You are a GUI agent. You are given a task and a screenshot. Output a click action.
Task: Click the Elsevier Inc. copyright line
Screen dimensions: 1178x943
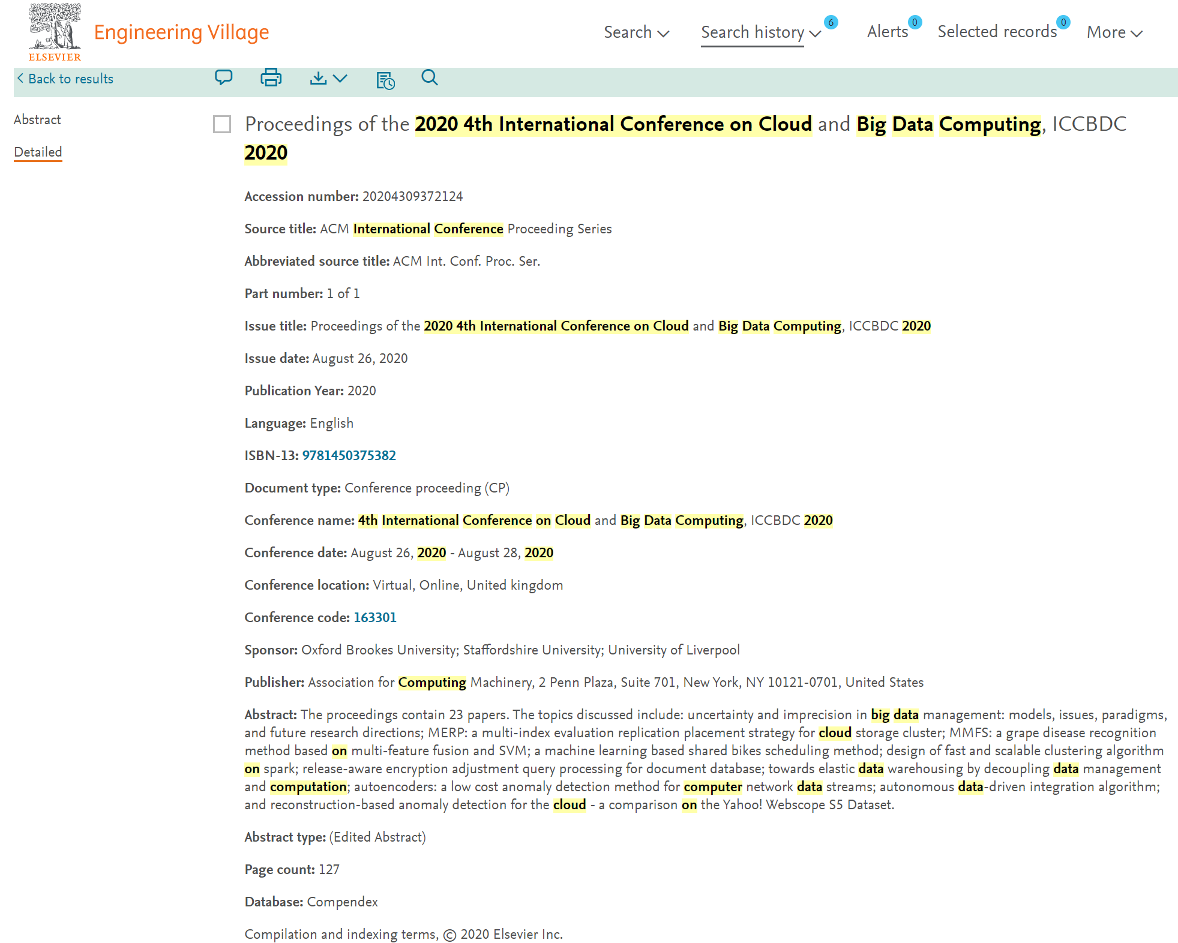click(x=403, y=934)
